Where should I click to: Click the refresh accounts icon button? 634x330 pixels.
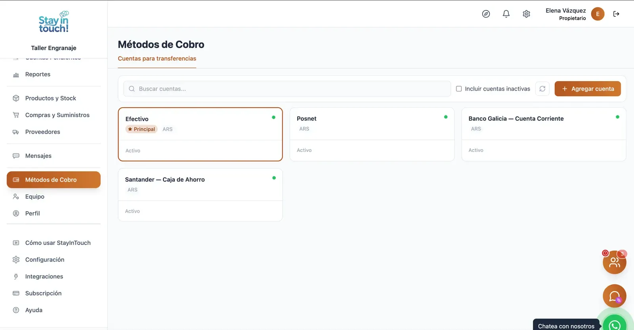pyautogui.click(x=542, y=89)
